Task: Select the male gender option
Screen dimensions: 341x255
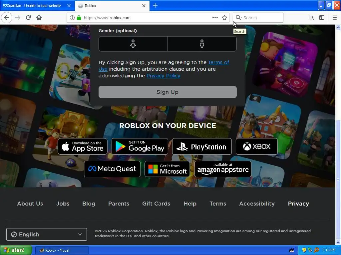Action: [x=202, y=44]
